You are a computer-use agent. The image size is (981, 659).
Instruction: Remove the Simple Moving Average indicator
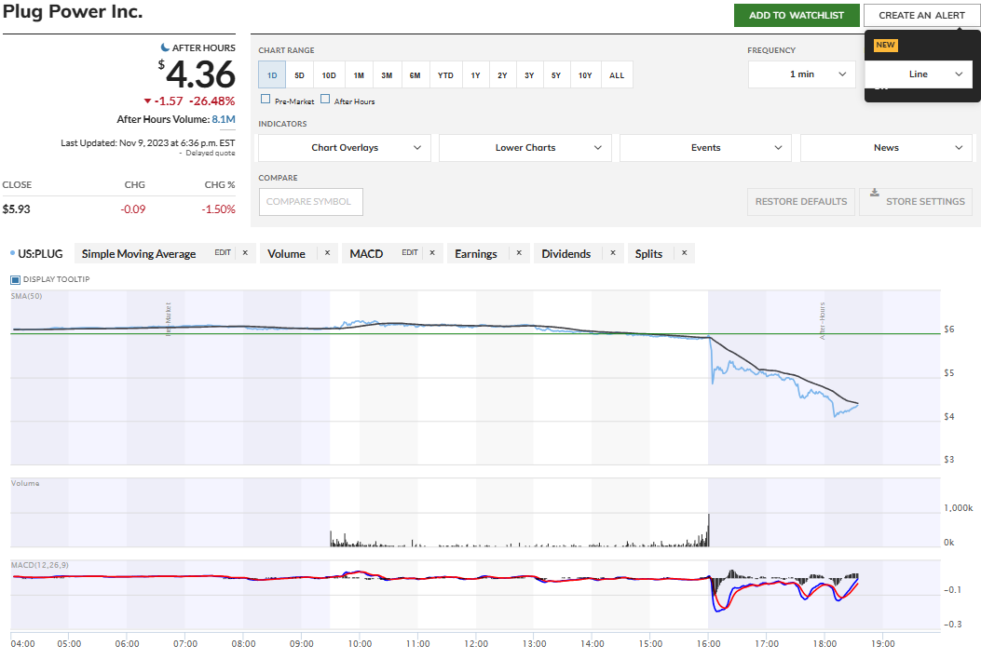[x=245, y=253]
